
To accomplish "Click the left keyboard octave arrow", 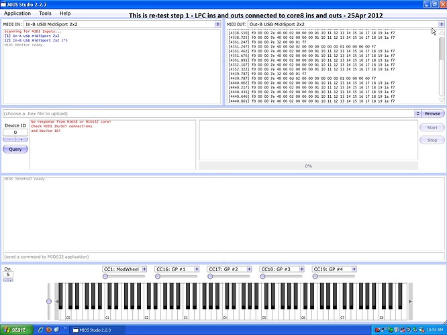I will click(x=56, y=301).
